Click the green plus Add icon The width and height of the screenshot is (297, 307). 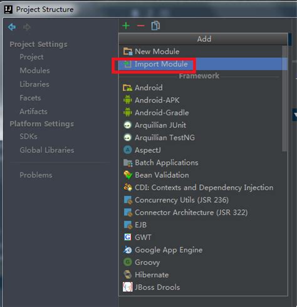(126, 26)
